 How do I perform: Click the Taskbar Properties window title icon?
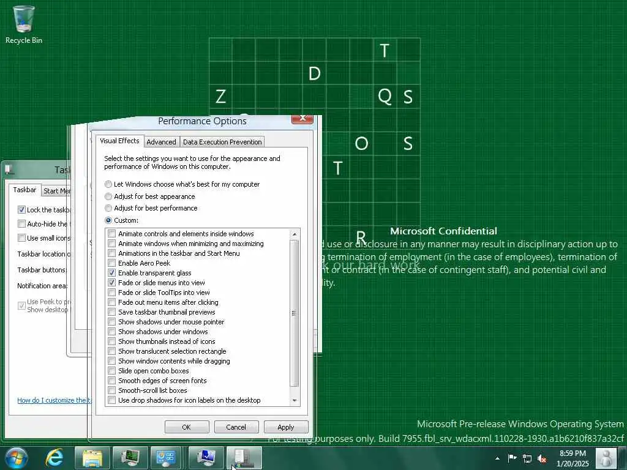pyautogui.click(x=9, y=170)
